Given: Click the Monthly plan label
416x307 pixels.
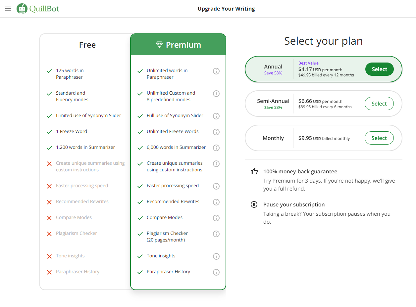Looking at the screenshot, I should (273, 138).
